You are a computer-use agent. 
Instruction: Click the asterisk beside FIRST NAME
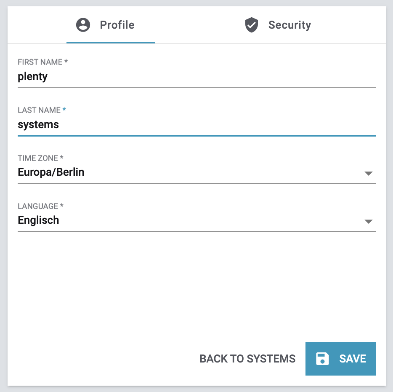tap(66, 62)
